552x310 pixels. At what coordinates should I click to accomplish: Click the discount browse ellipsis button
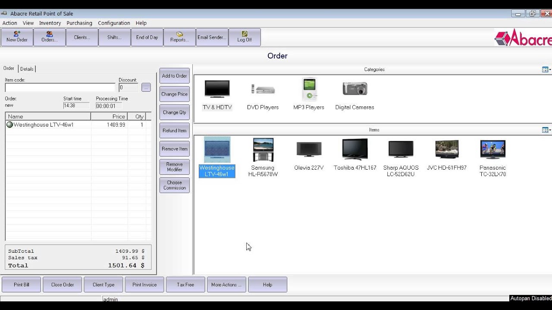146,87
